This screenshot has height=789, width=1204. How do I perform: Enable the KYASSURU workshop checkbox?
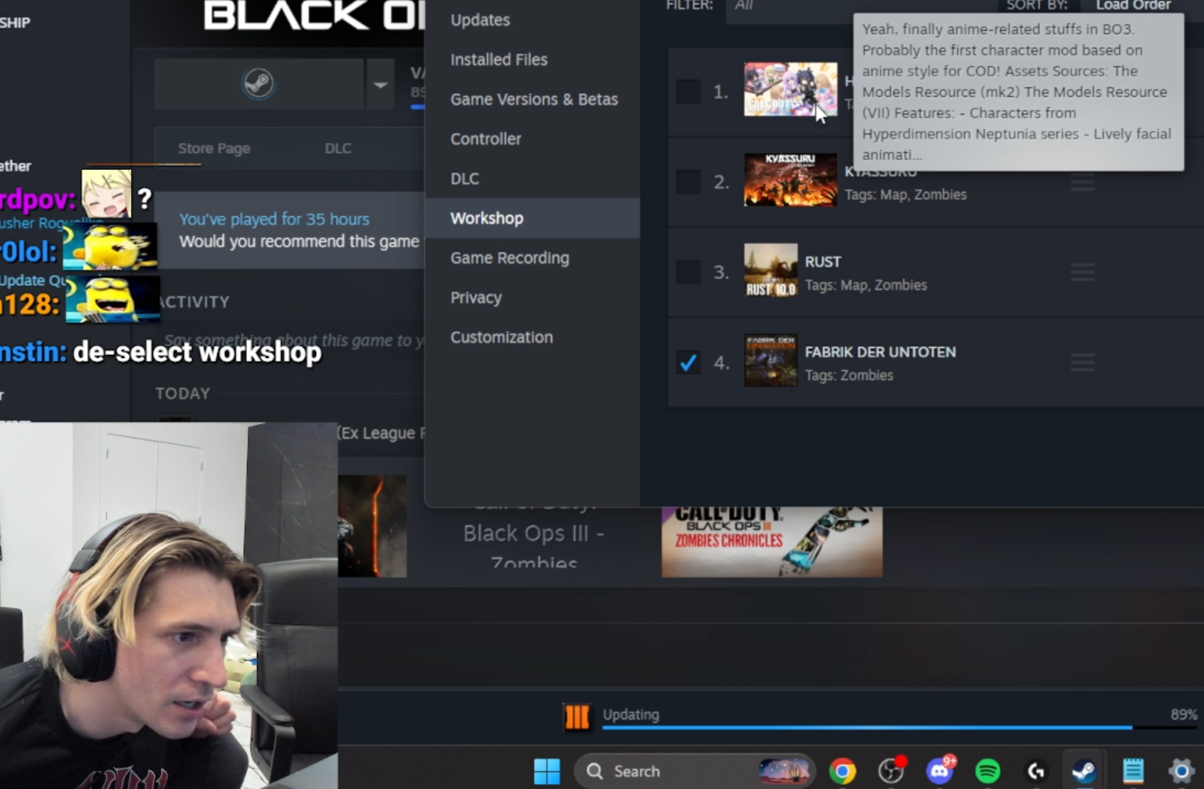689,181
